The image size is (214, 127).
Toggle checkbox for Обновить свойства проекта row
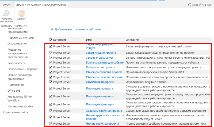pyautogui.click(x=51, y=72)
